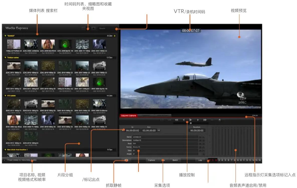The height and width of the screenshot is (188, 297).
Task: Toggle audio channel 7
Action: (232, 160)
